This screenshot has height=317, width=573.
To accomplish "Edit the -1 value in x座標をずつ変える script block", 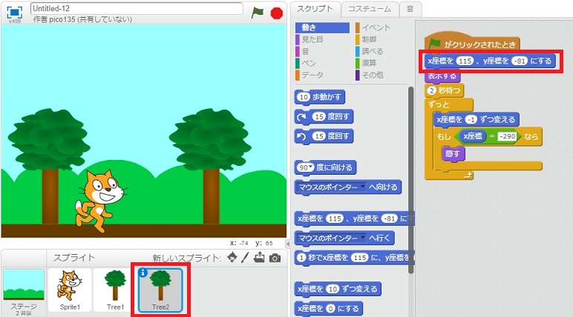I will (x=471, y=120).
